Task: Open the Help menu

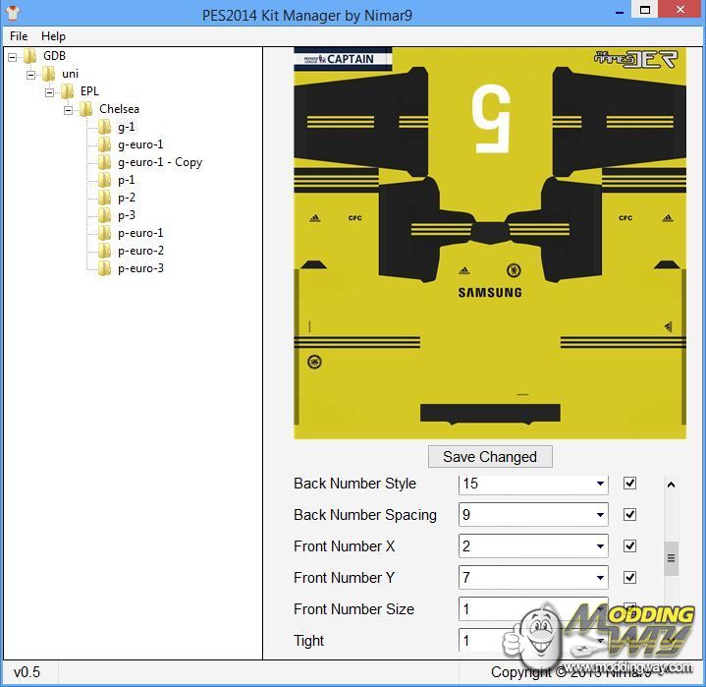Action: pos(53,36)
